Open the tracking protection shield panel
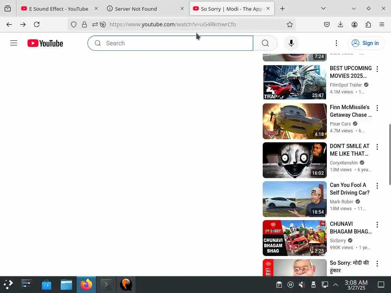This screenshot has width=391, height=293. 74,24
